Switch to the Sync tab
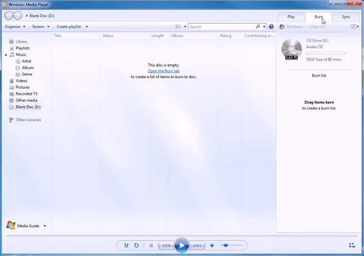 [x=346, y=17]
